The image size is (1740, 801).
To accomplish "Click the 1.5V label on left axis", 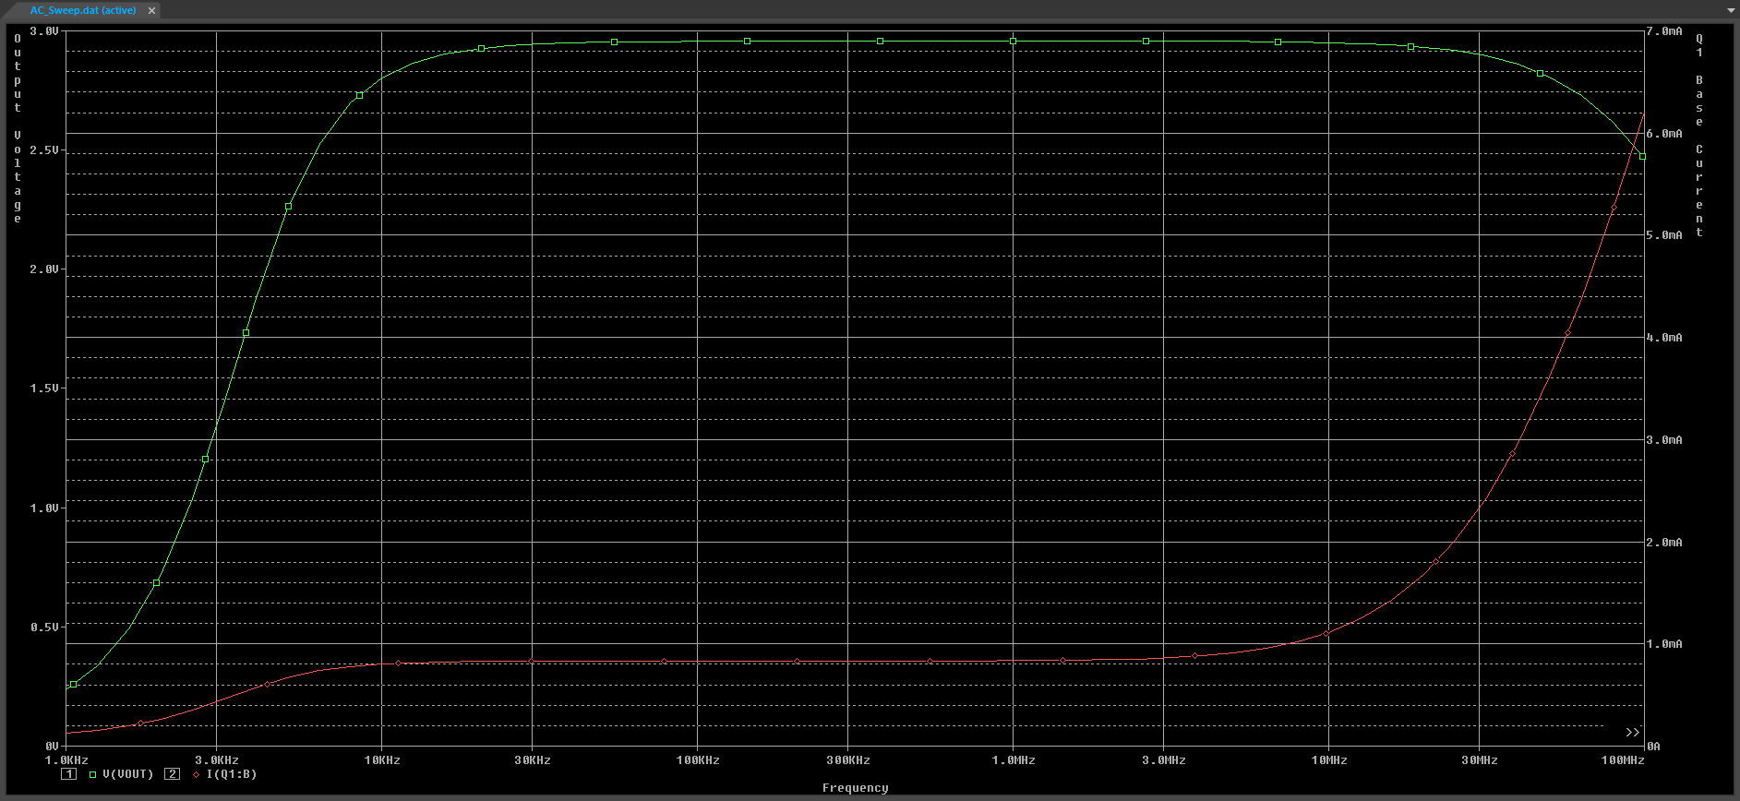I will 44,389.
